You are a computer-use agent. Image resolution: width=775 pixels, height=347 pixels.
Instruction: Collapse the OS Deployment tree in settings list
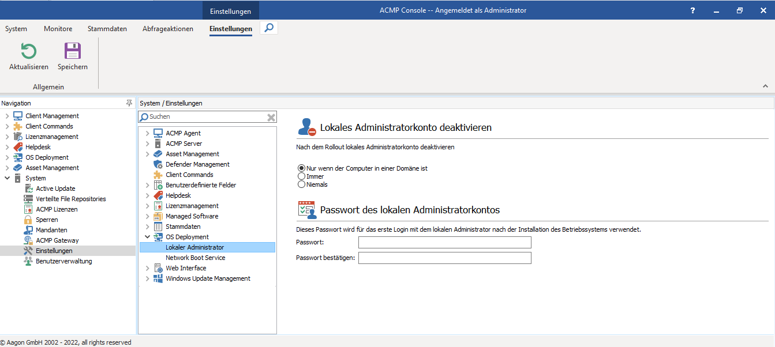148,236
